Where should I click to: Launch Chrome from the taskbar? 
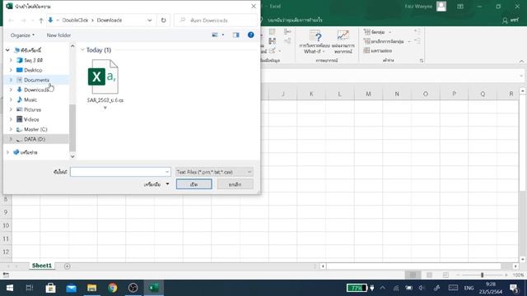point(113,288)
